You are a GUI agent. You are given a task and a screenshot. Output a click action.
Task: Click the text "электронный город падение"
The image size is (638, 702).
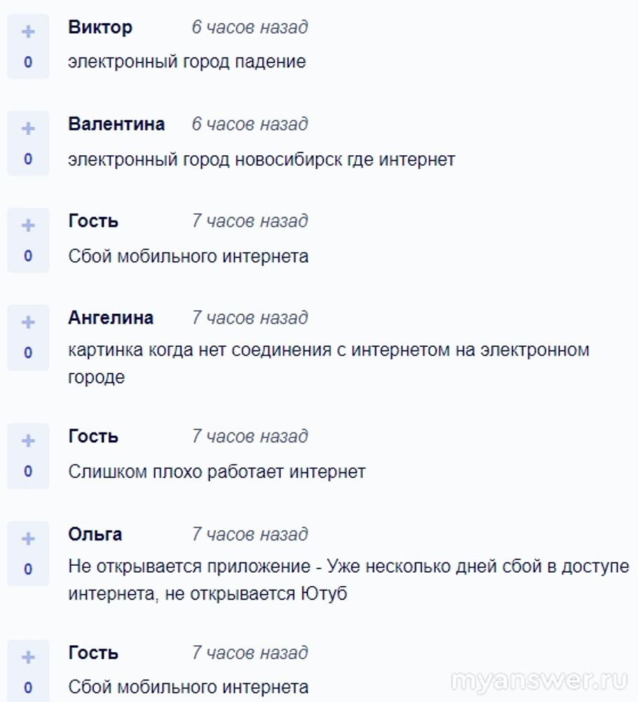(187, 62)
